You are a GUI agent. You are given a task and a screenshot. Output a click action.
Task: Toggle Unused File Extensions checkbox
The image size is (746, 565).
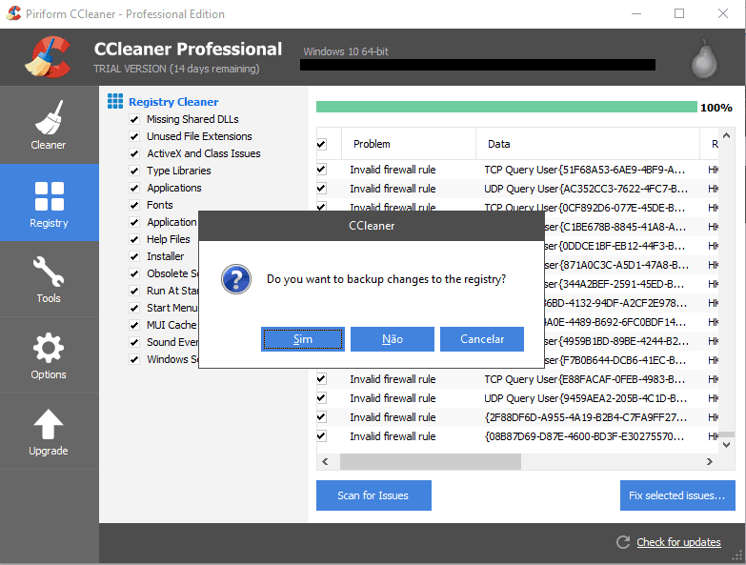[134, 136]
